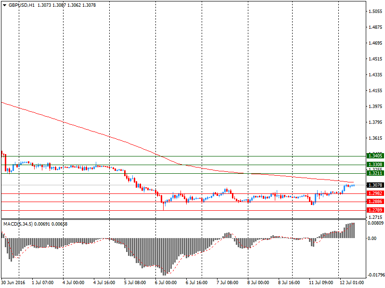Screen dimensions: 385x288
Task: Click the 6 Jul 00:00 time label
Action: 166,283
